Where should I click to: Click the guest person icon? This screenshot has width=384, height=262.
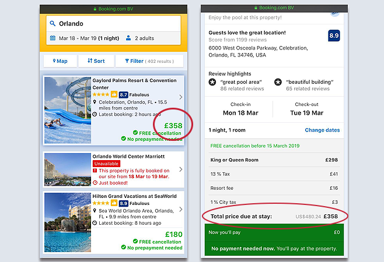click(x=128, y=38)
